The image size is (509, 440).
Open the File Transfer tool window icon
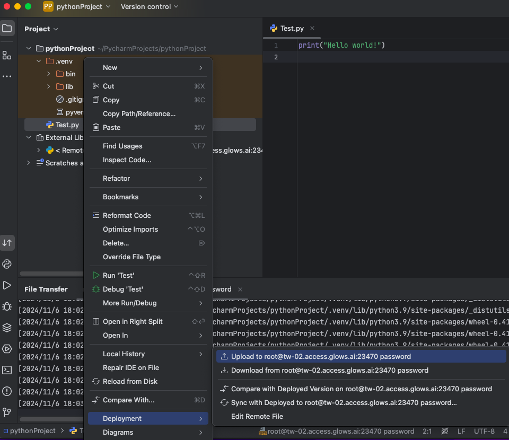click(7, 243)
